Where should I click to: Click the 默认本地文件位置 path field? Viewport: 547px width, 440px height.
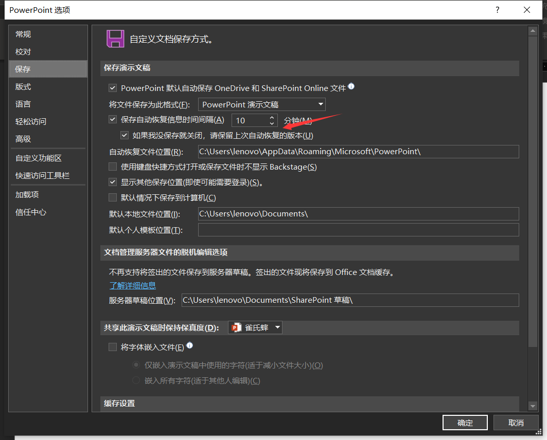pos(358,213)
